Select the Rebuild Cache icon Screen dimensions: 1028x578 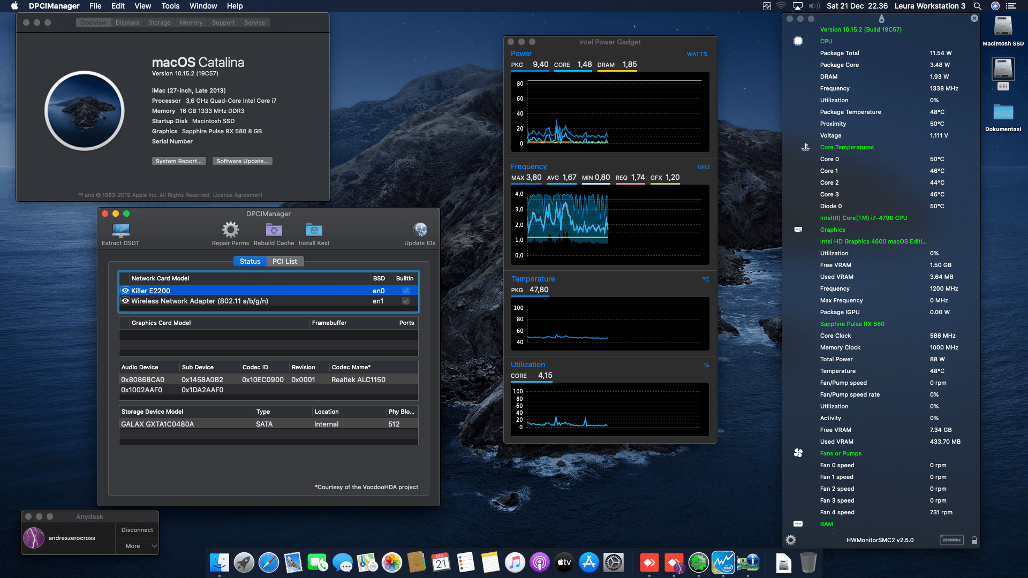(x=274, y=230)
